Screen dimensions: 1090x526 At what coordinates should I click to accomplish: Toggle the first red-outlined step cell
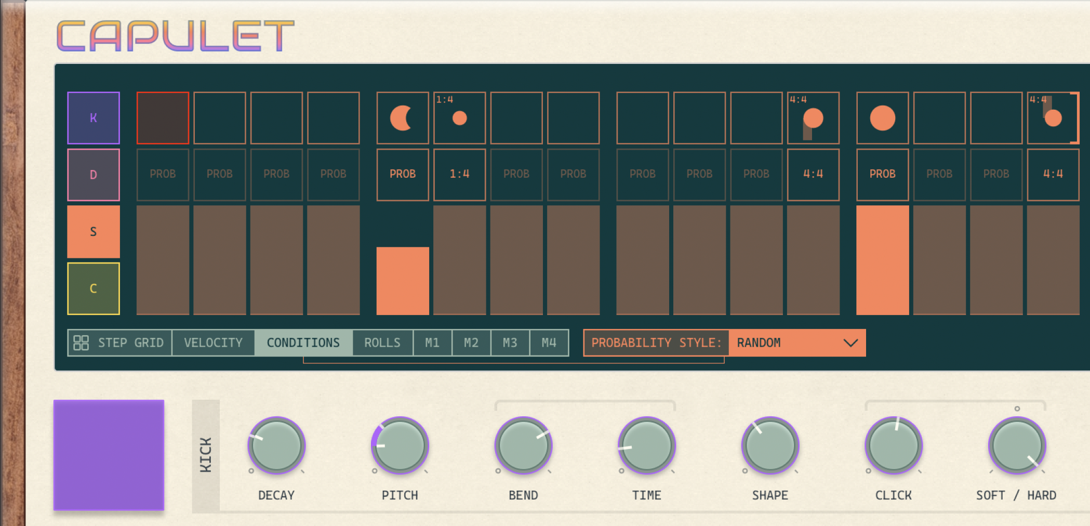(163, 118)
